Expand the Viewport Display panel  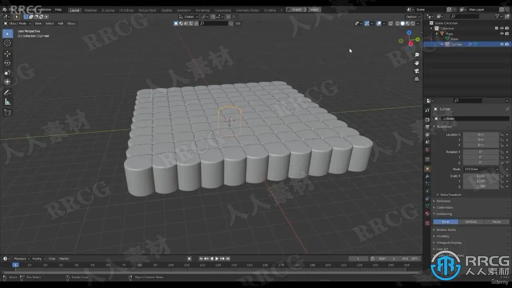pyautogui.click(x=449, y=243)
